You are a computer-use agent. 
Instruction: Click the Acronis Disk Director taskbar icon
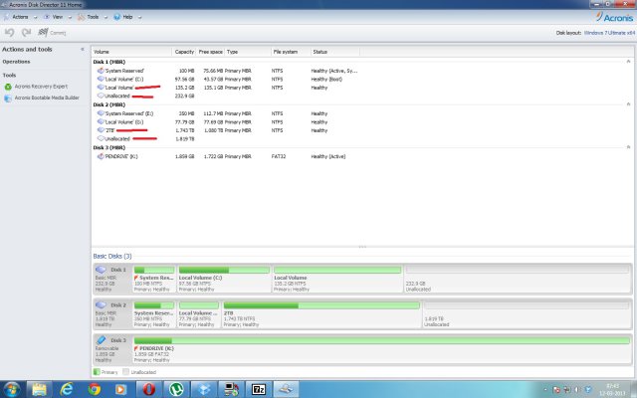coord(286,389)
